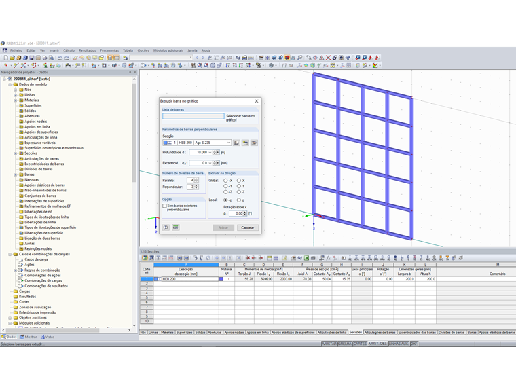Select Global -Z direction radio button
Screen dimensions: 516x387
(239, 192)
